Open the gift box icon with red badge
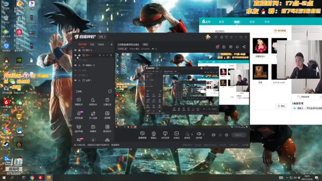Screen dimensions: 322x181 point(217,47)
